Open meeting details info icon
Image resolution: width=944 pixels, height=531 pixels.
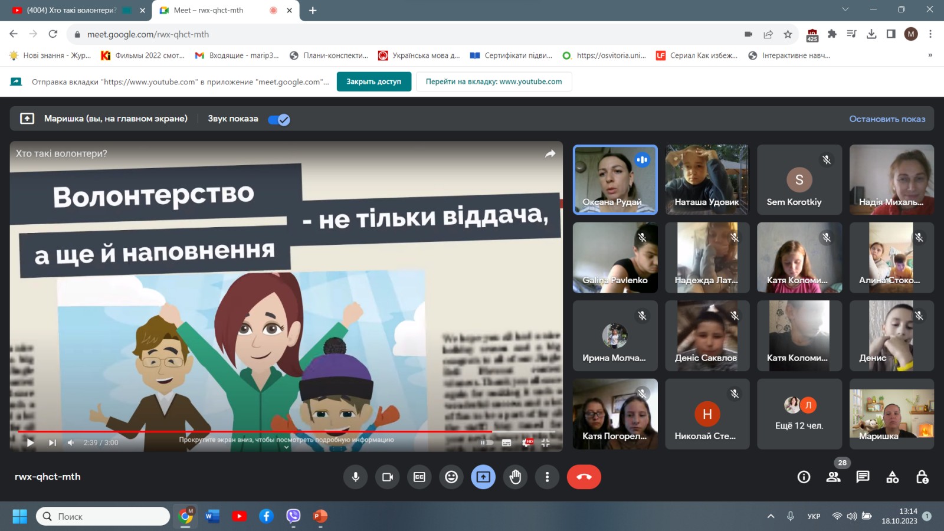tap(804, 477)
